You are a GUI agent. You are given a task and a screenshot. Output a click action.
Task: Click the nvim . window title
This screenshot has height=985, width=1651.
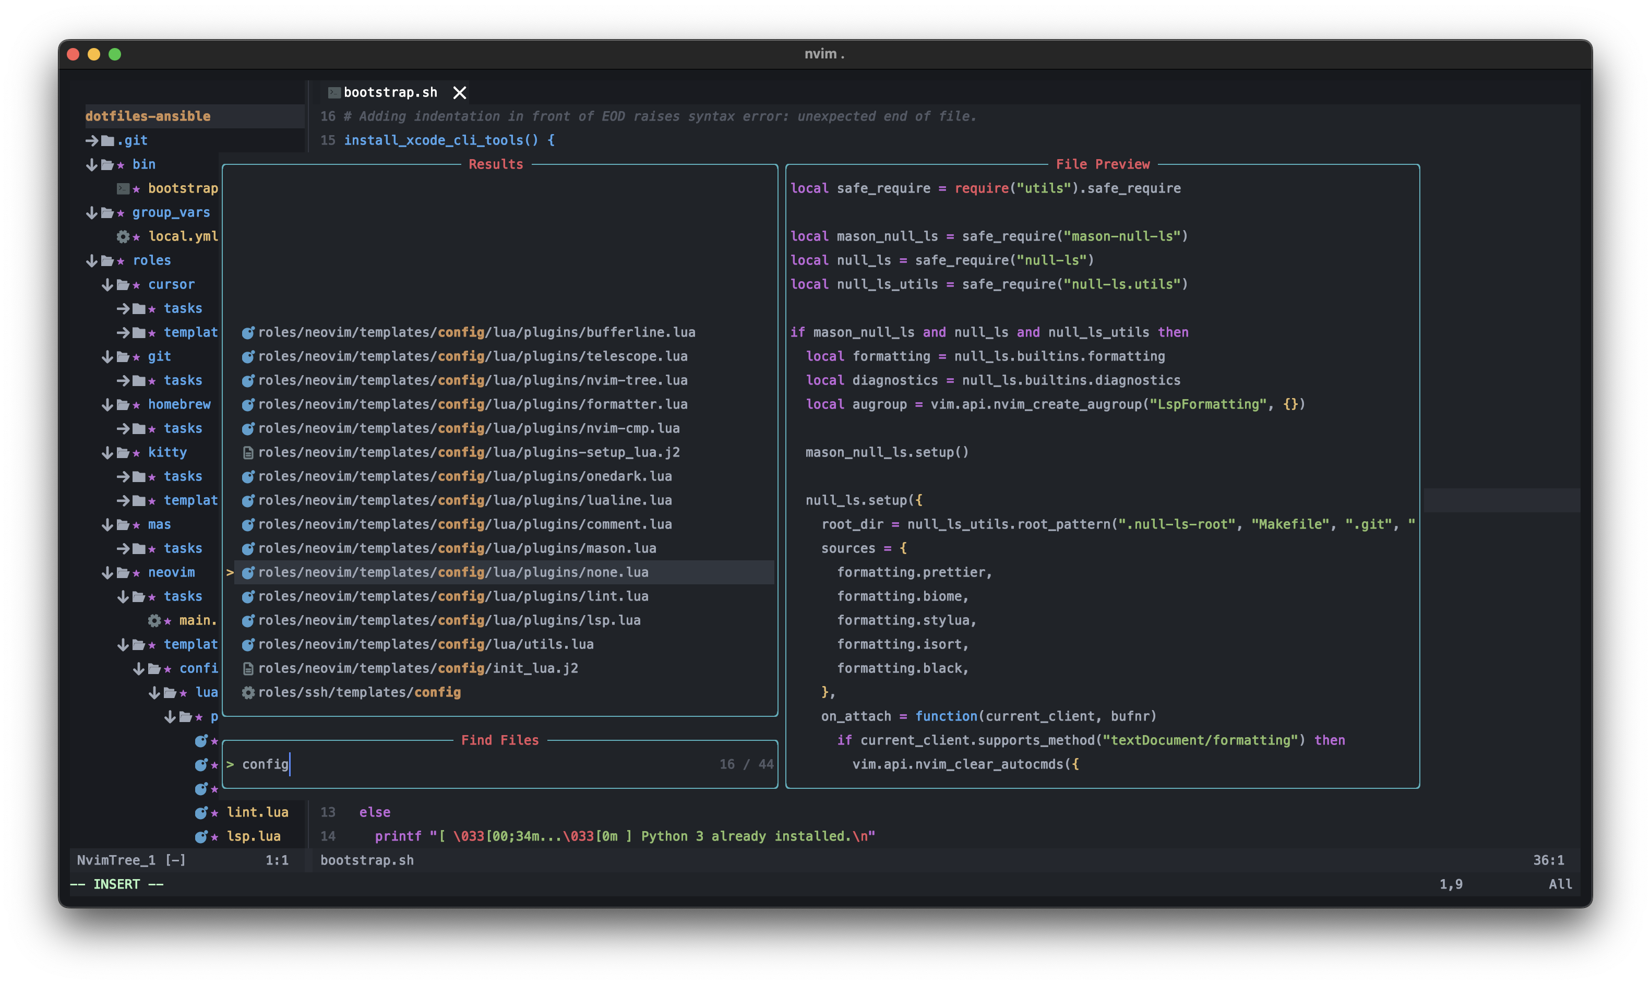point(824,54)
